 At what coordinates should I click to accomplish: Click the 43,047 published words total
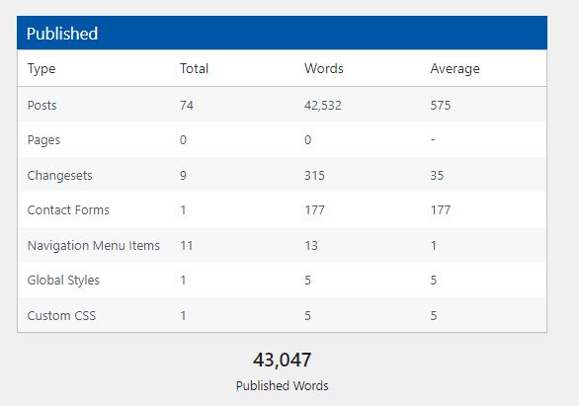tap(283, 360)
